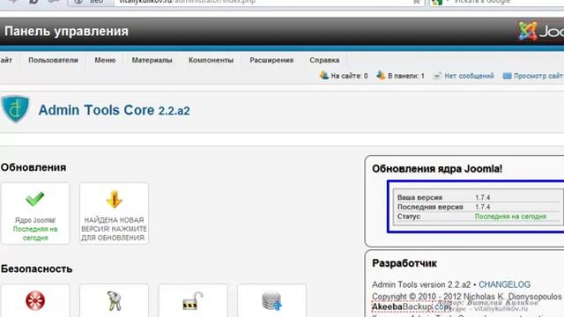
Task: Click the Обновления ядра Joomla! heading
Action: point(437,168)
